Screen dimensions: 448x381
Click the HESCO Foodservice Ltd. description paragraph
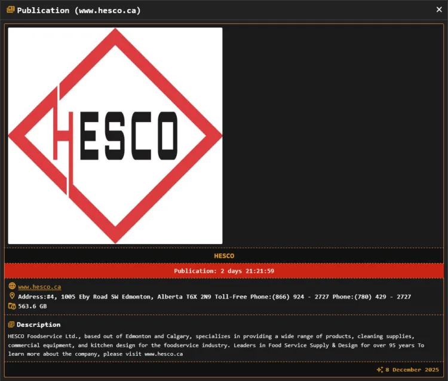coord(216,345)
